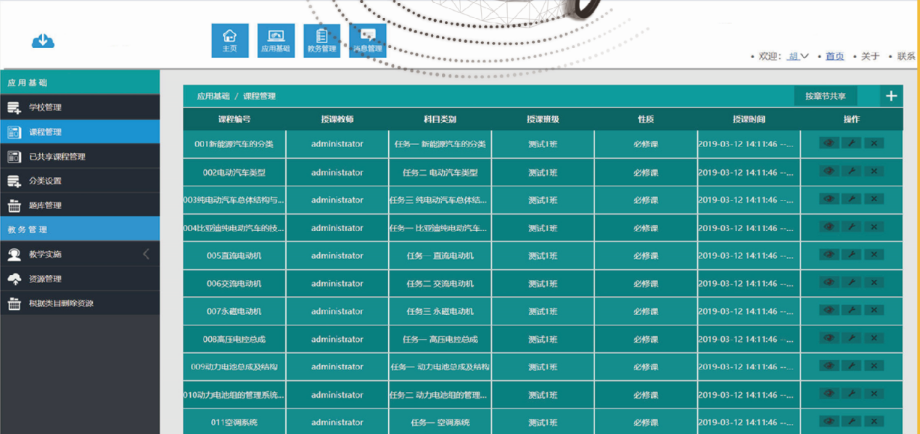Viewport: 920px width, 434px height.
Task: Click the 按章节共享 button
Action: pos(825,96)
